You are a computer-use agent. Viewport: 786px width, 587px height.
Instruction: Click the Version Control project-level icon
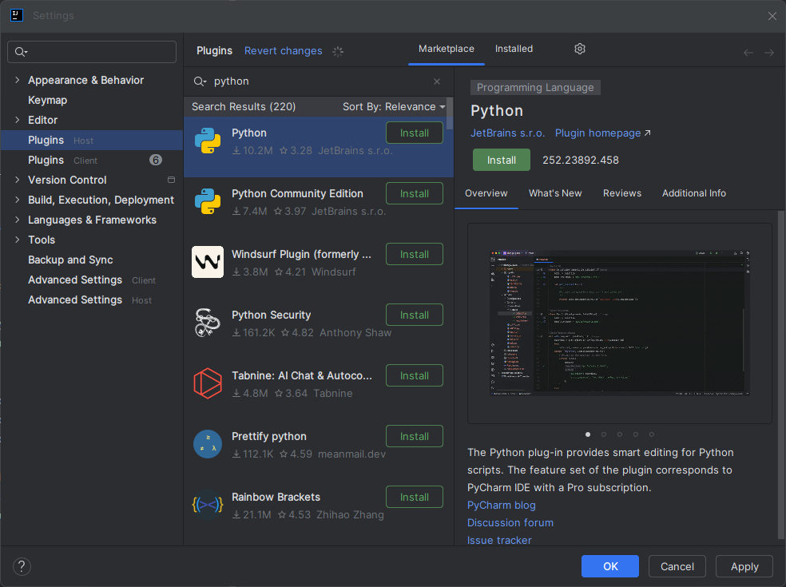tap(171, 180)
